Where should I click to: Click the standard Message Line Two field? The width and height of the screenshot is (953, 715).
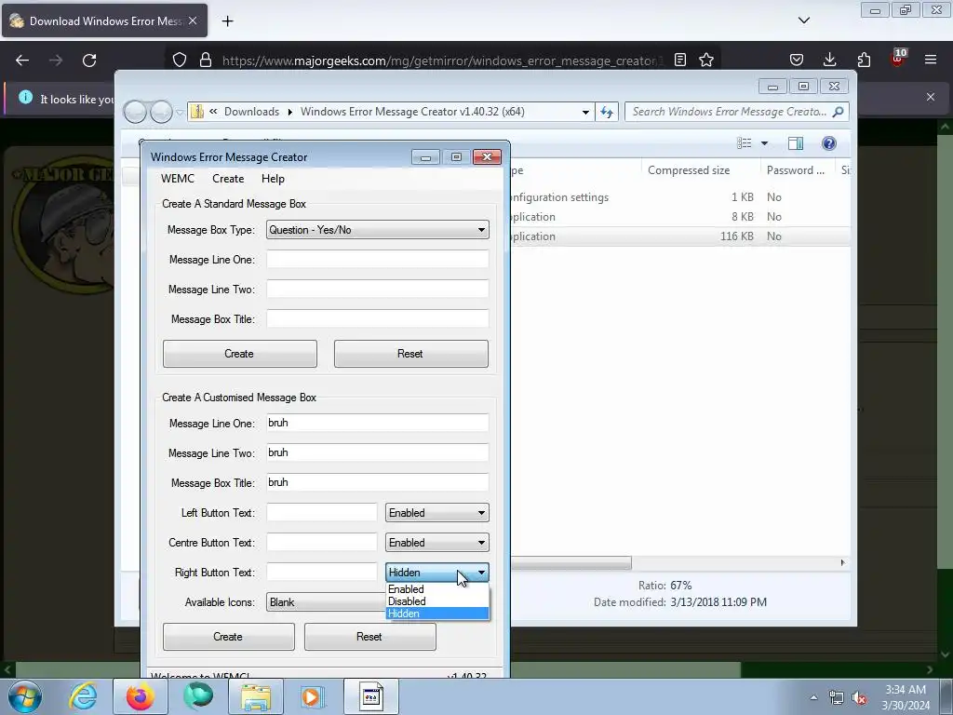click(x=378, y=290)
